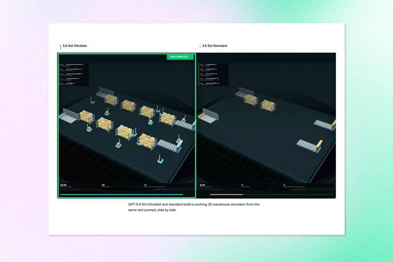Click the '5.6 Sol Ultrafast' heading
This screenshot has width=393, height=262.
[x=75, y=46]
